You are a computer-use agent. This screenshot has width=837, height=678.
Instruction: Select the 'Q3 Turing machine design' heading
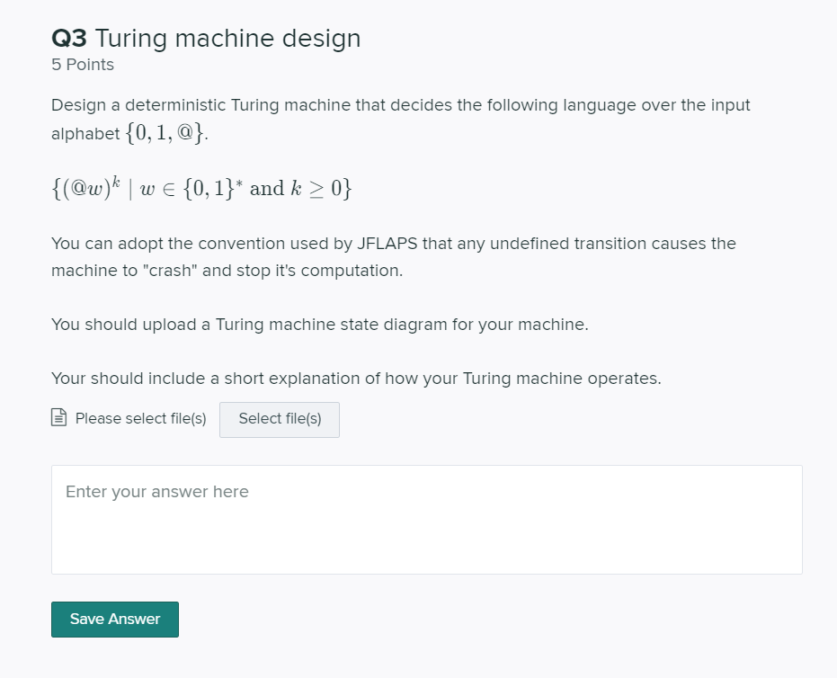click(x=205, y=38)
